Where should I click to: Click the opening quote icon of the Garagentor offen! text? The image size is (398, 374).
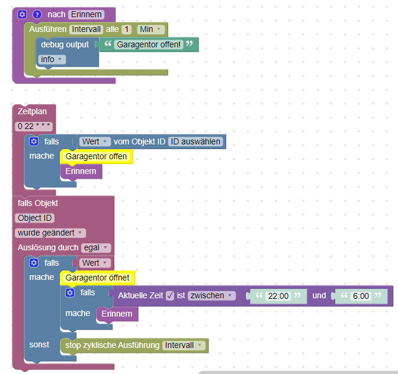[x=108, y=44]
